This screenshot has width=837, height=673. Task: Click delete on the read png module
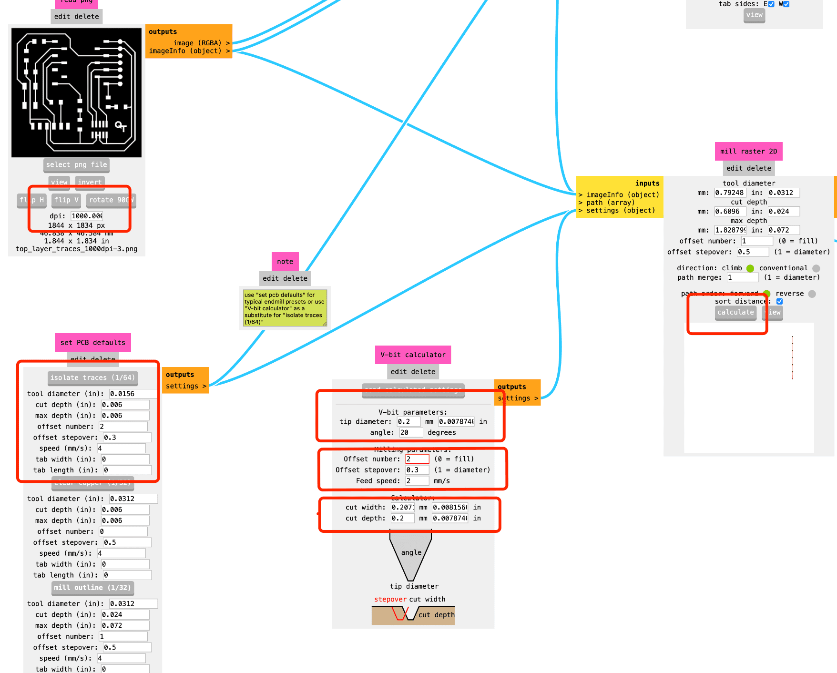click(87, 17)
